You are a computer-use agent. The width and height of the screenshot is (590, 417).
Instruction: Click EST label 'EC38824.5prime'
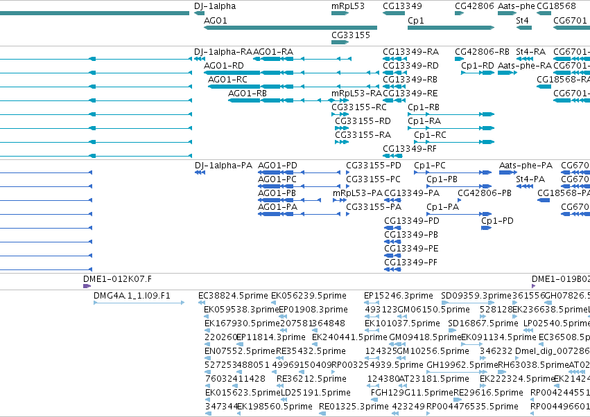233,296
